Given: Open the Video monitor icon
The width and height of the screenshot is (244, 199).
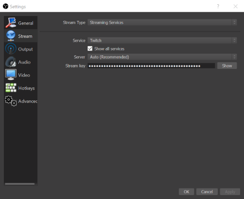Looking at the screenshot, I should [11, 75].
